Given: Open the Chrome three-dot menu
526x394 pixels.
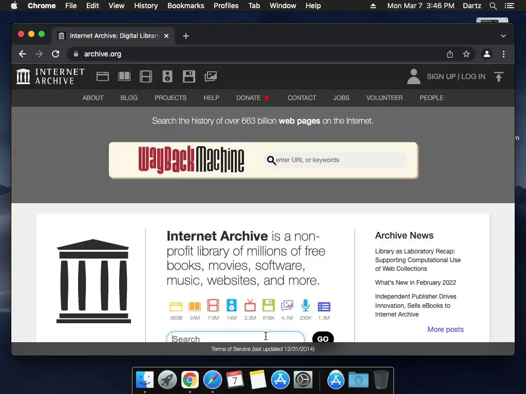Looking at the screenshot, I should pos(503,54).
